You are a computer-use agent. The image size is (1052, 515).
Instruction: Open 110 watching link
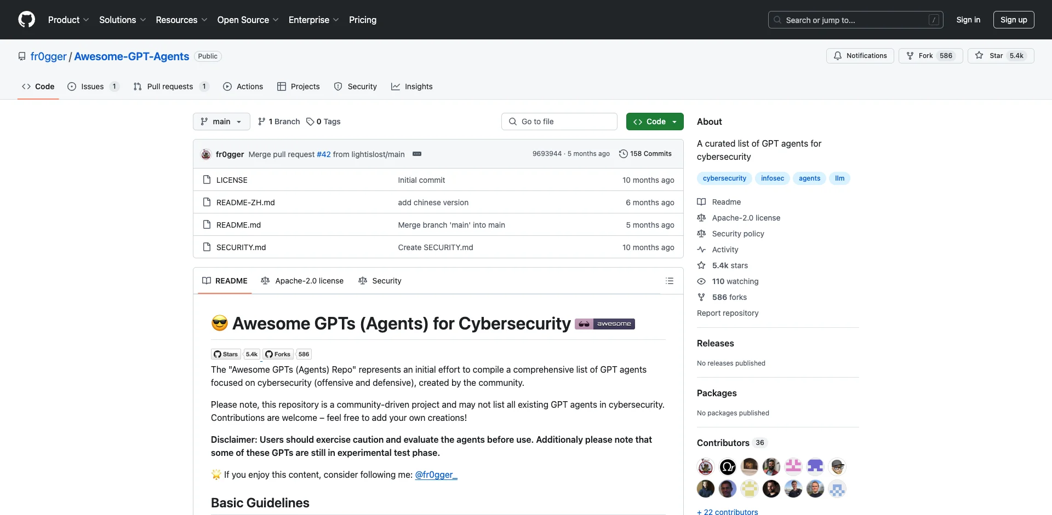728,281
